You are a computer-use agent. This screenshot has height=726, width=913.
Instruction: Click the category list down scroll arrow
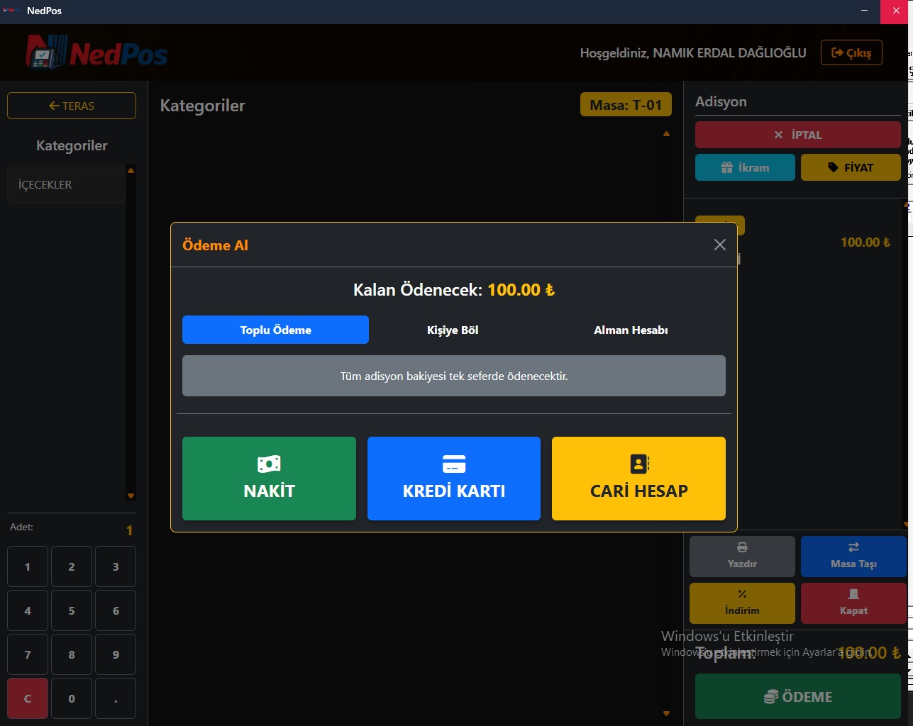coord(131,496)
